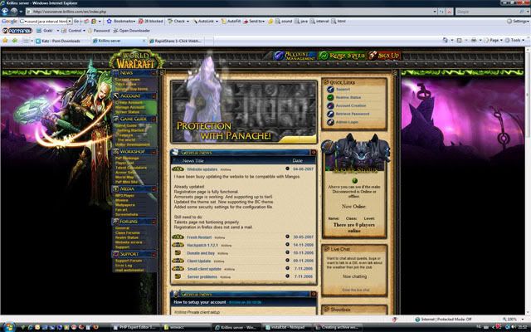Image resolution: width=531 pixels, height=332 pixels.
Task: Click Open Downloader in the toolbar
Action: click(x=131, y=31)
